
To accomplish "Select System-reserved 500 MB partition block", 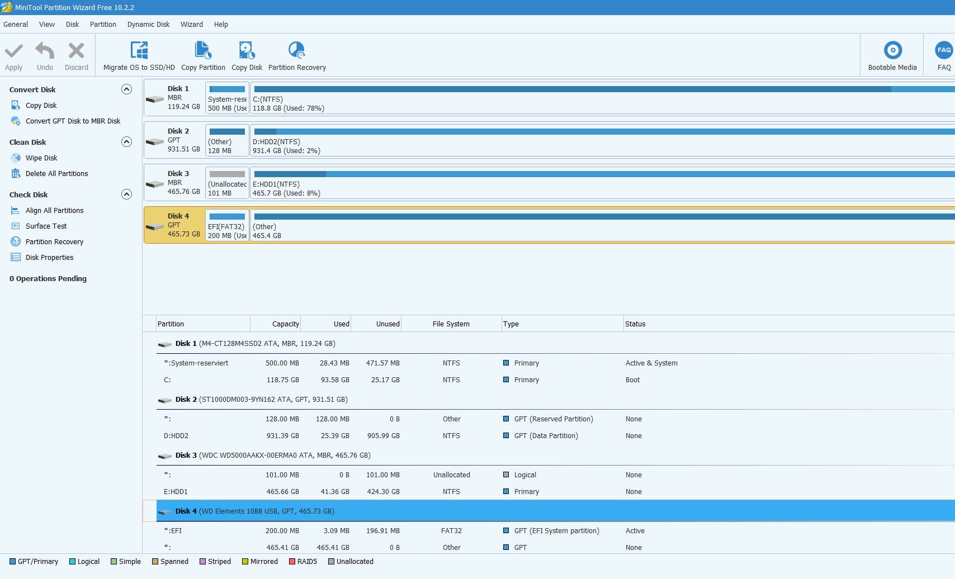I will click(227, 98).
